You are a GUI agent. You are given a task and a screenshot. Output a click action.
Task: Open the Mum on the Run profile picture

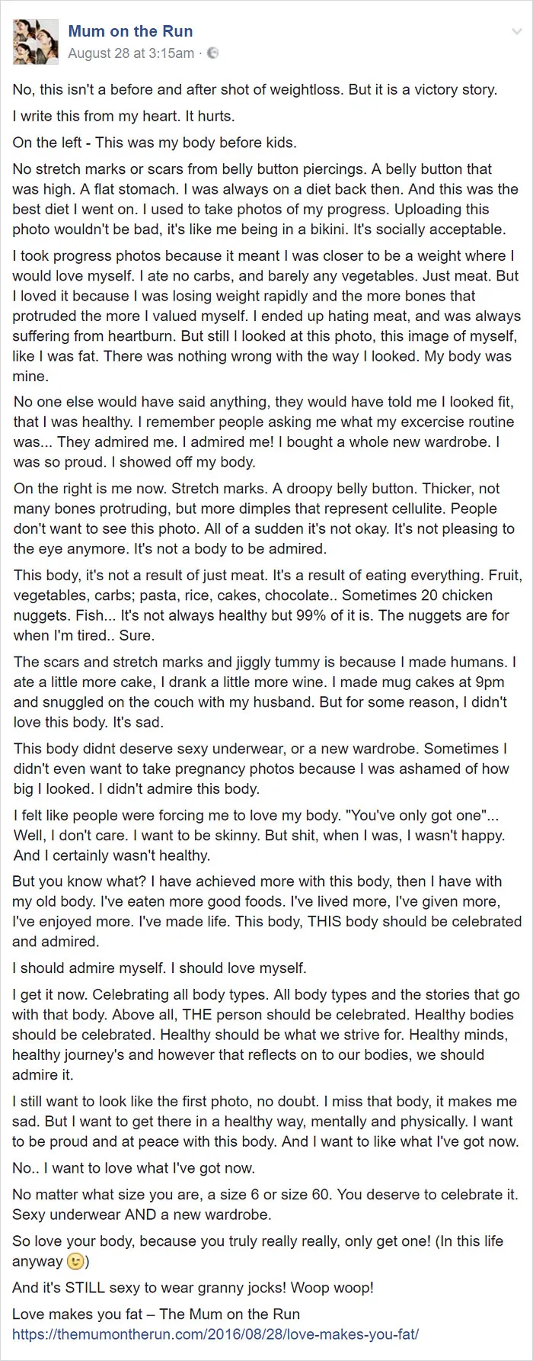[36, 41]
